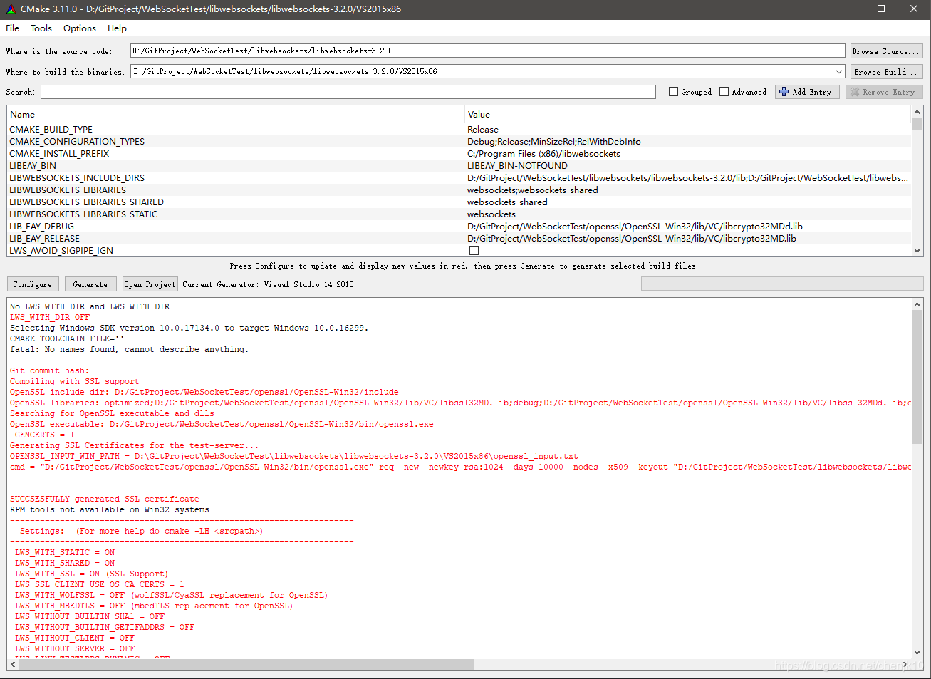
Task: Open the File menu
Action: point(11,28)
